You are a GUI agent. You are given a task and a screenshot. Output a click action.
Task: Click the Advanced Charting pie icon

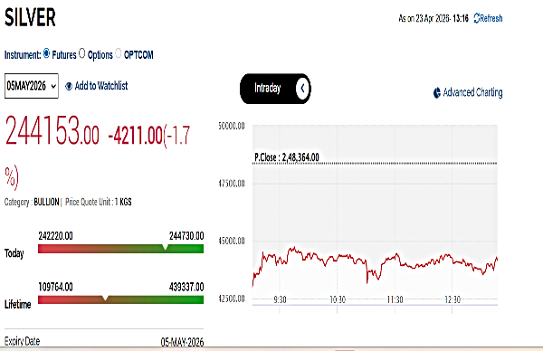click(437, 93)
